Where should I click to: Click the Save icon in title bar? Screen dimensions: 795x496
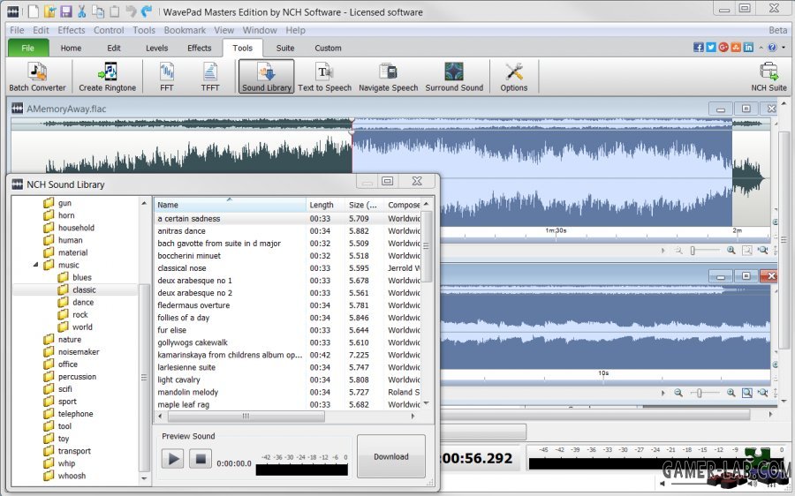[66, 11]
